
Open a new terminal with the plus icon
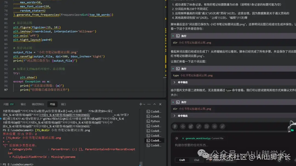click(141, 104)
